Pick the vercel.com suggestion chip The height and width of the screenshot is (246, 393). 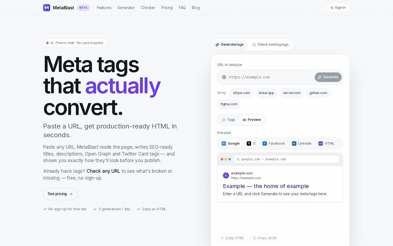point(292,93)
